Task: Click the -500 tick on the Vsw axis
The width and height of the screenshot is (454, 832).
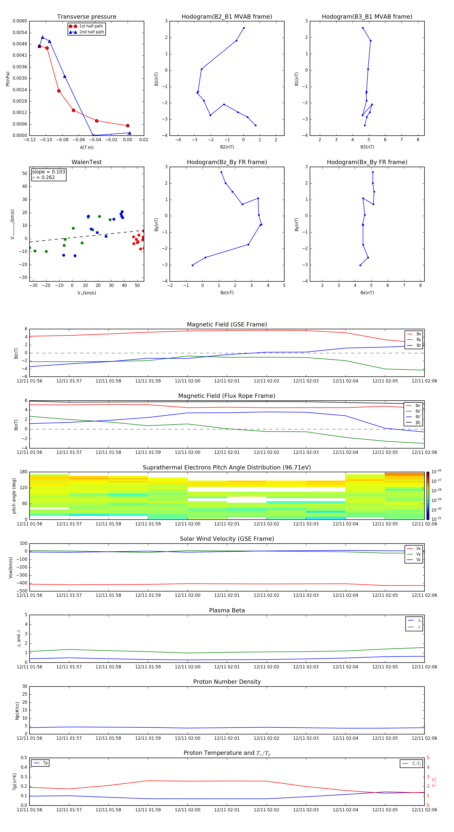Action: [x=22, y=591]
